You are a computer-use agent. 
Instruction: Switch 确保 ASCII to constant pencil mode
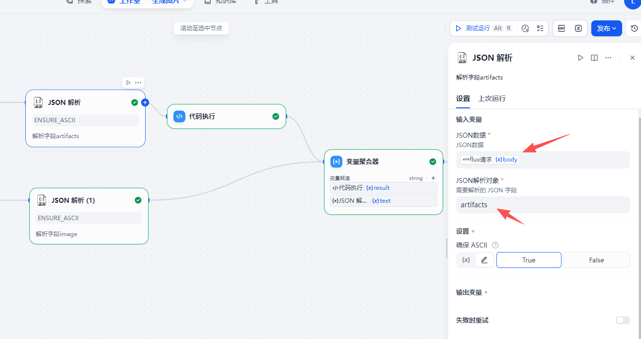click(x=484, y=260)
